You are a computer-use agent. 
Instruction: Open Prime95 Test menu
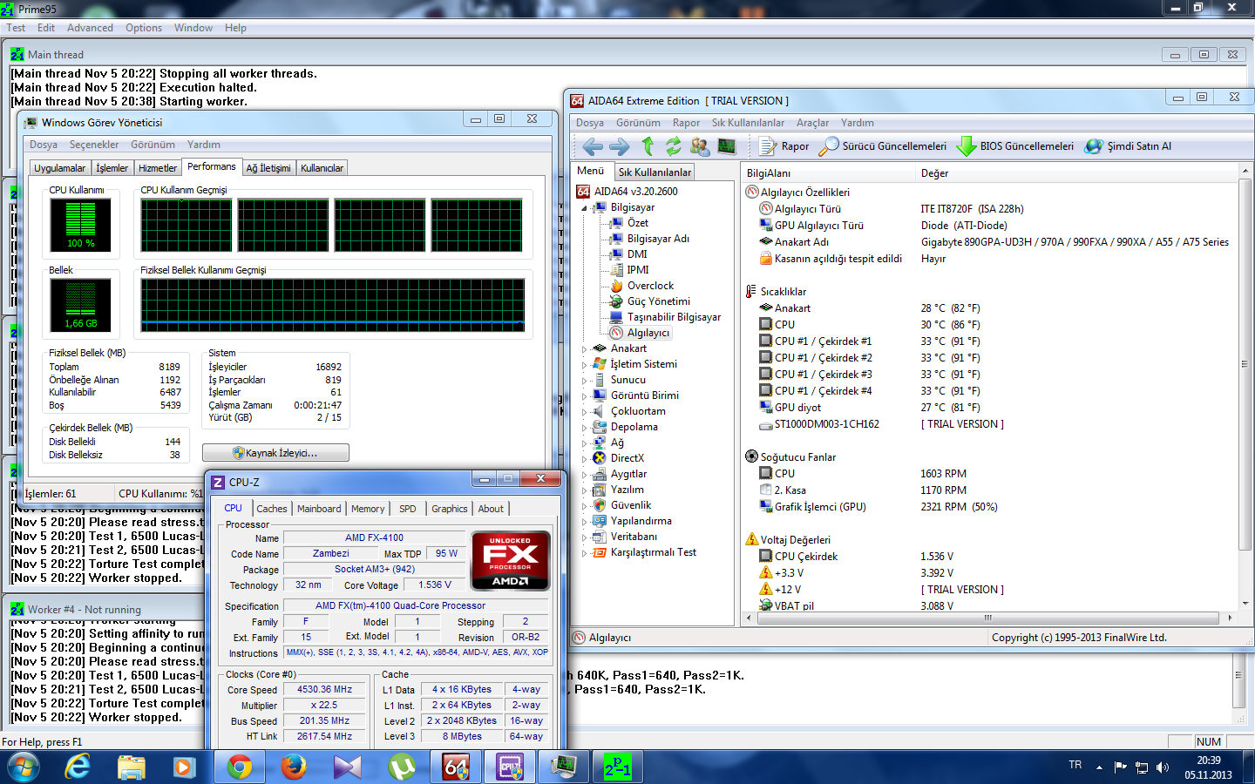point(16,28)
